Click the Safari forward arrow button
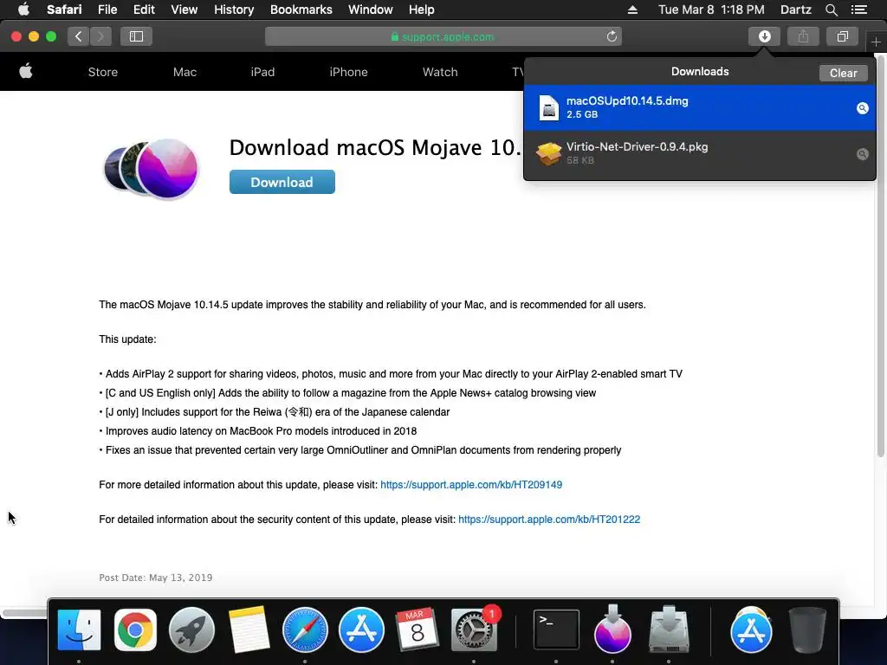This screenshot has width=887, height=665. [100, 36]
